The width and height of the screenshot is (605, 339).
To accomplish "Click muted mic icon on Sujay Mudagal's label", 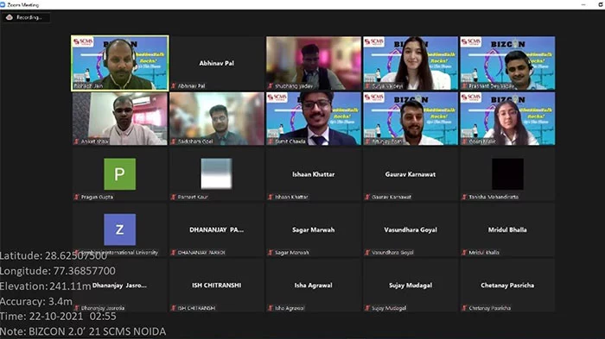I will pyautogui.click(x=367, y=308).
